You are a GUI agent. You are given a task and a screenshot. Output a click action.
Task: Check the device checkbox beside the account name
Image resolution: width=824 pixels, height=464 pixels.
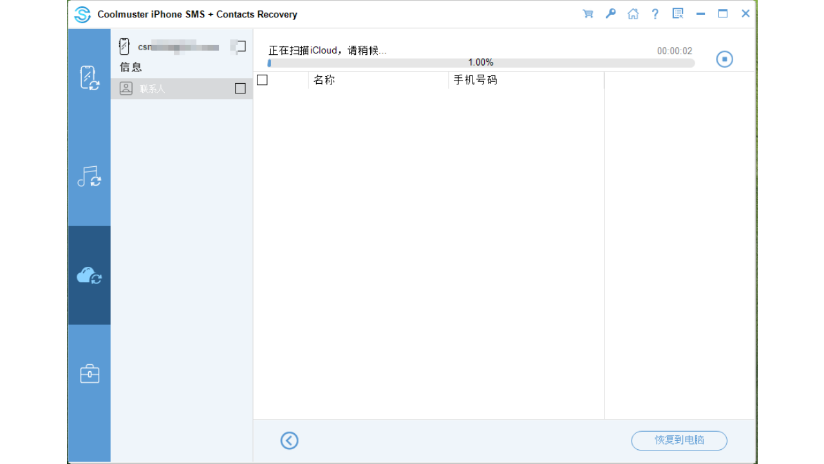click(x=239, y=46)
